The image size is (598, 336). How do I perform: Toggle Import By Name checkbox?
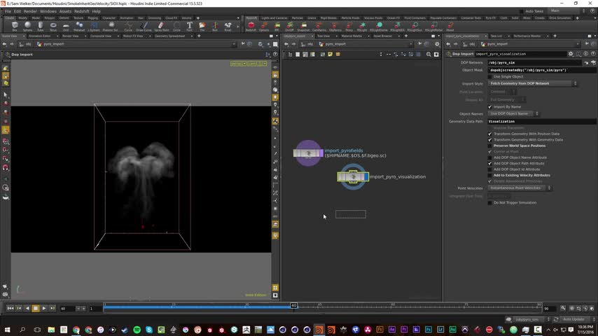tap(490, 106)
